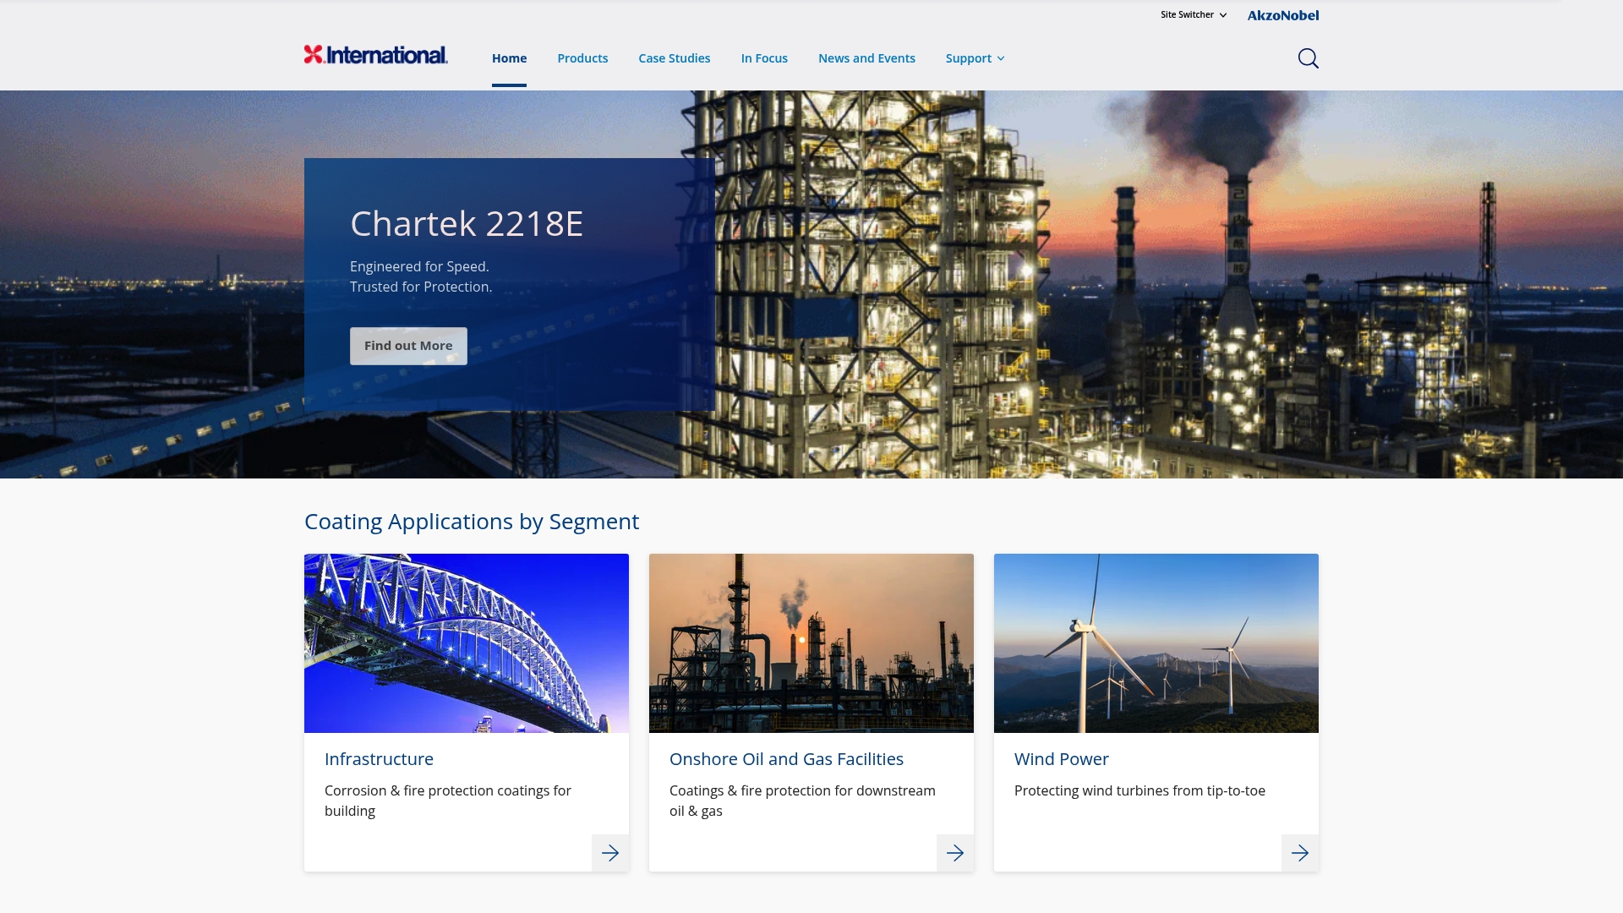This screenshot has height=913, width=1623.
Task: Click the red X mark in the International logo
Action: pos(314,55)
